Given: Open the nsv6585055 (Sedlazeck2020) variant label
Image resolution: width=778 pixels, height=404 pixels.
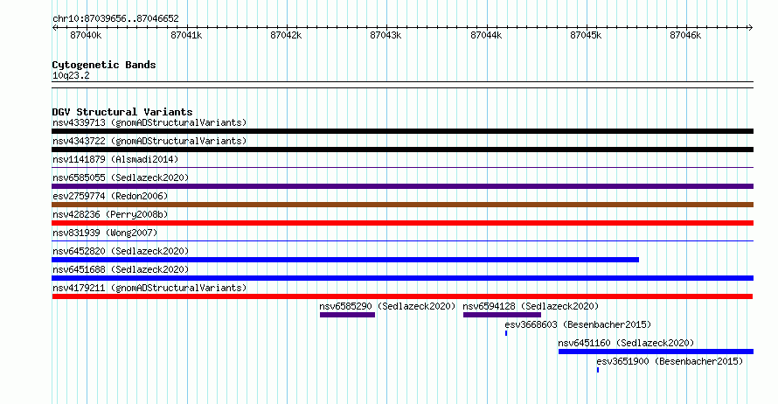Looking at the screenshot, I should point(121,178).
